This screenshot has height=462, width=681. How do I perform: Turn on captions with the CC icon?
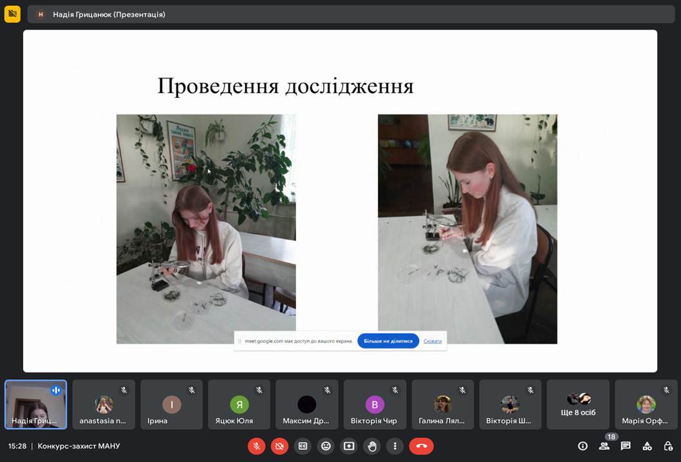point(303,445)
